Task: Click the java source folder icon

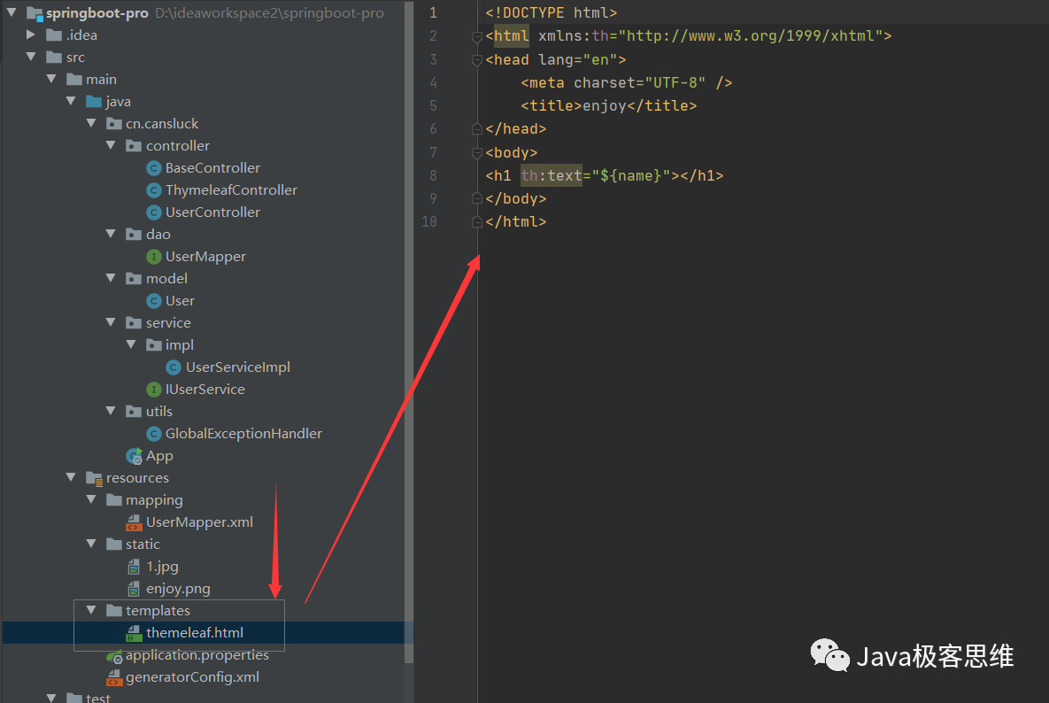Action: click(x=94, y=102)
